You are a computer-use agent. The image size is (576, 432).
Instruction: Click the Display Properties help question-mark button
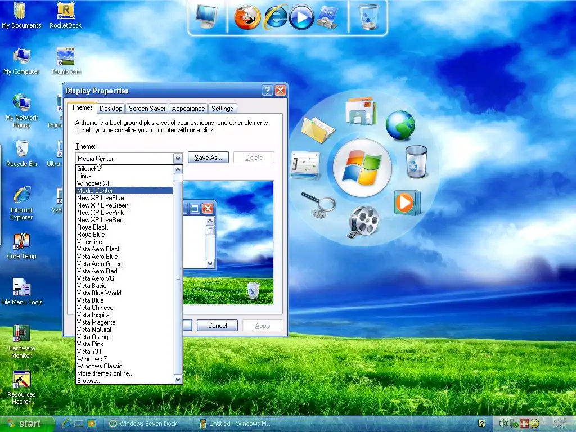coord(267,91)
